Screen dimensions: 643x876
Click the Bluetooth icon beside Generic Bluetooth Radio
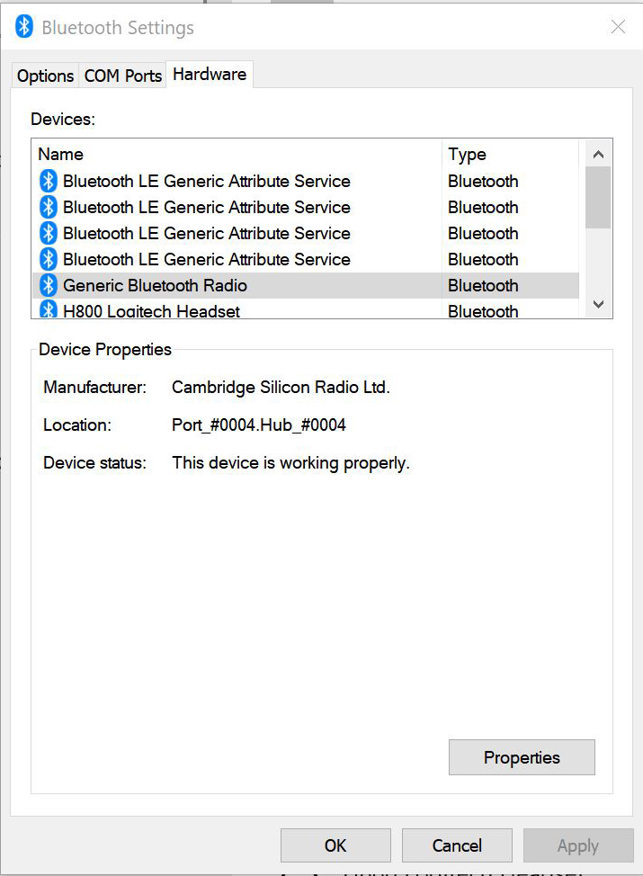click(x=48, y=285)
